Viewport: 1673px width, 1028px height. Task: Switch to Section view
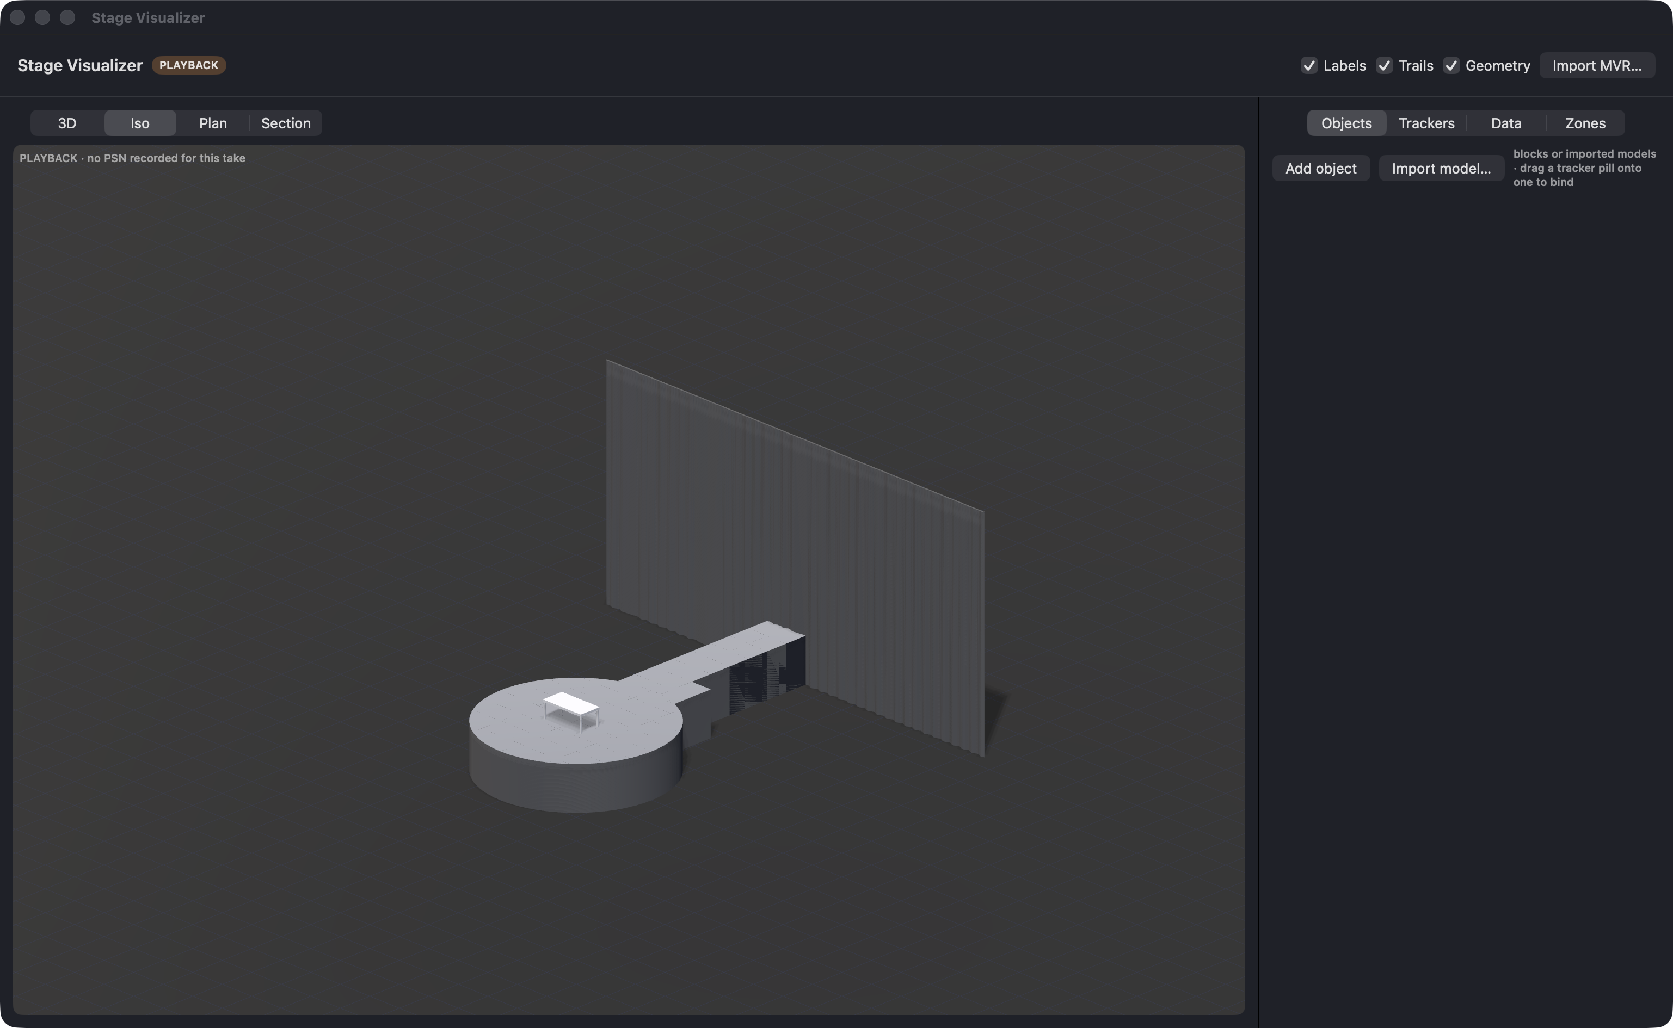[286, 123]
